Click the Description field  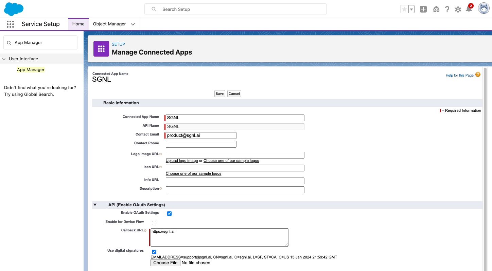(x=235, y=190)
